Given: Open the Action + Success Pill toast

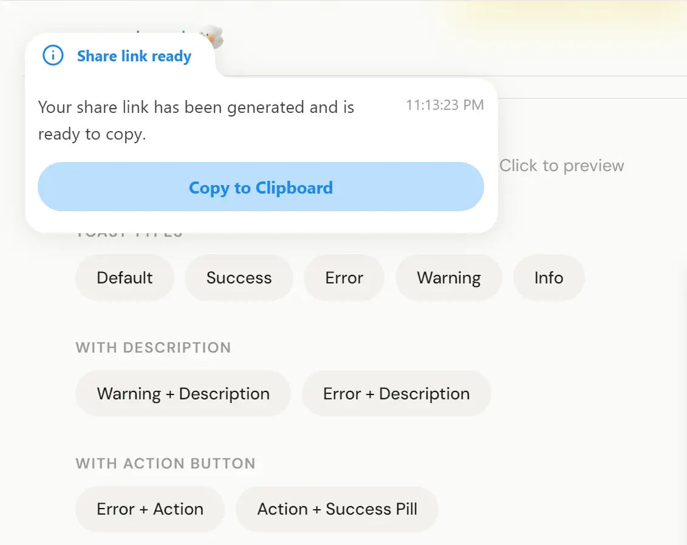Looking at the screenshot, I should (x=337, y=509).
